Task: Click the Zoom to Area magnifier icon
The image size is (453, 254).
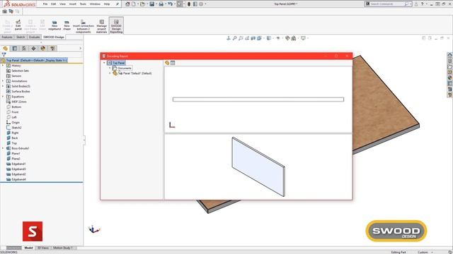Action: pyautogui.click(x=241, y=38)
